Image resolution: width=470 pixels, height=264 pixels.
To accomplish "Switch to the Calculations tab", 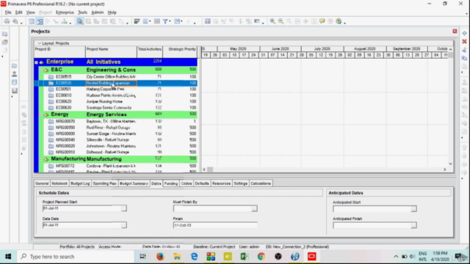I will click(261, 183).
